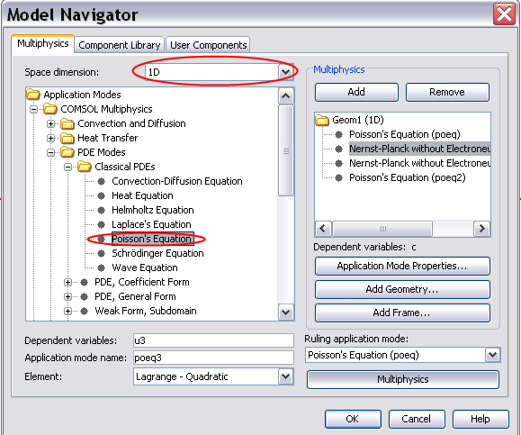Expand the PDE, General Form node
Image resolution: width=521 pixels, height=435 pixels.
(67, 296)
